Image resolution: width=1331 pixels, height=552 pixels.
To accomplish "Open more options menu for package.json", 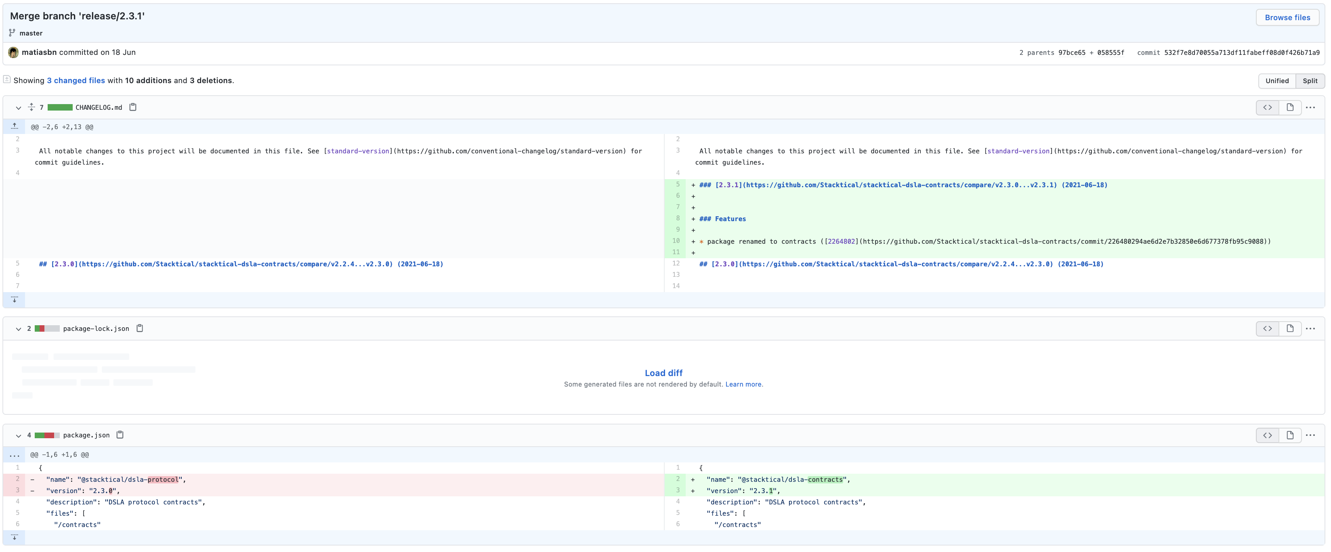I will 1310,435.
